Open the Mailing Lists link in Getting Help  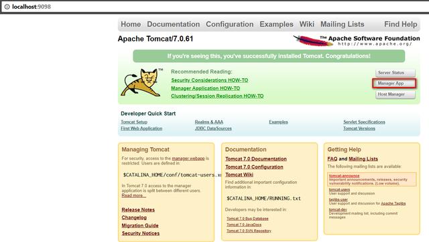pos(363,159)
